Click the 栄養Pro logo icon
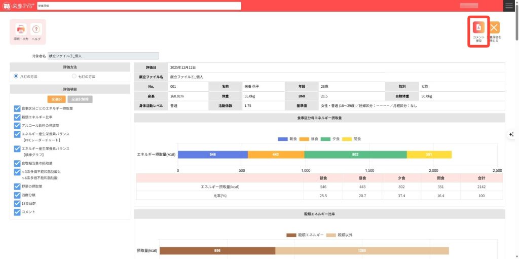 pyautogui.click(x=8, y=6)
